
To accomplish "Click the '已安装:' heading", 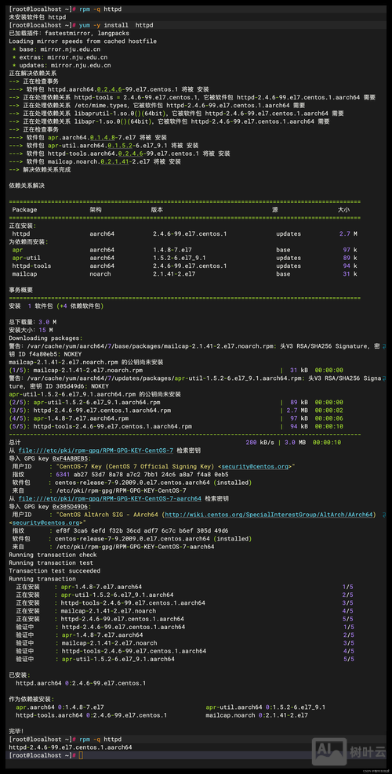I will (20, 675).
